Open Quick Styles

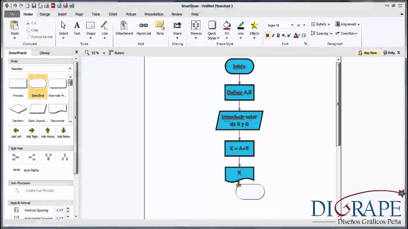coord(212,30)
